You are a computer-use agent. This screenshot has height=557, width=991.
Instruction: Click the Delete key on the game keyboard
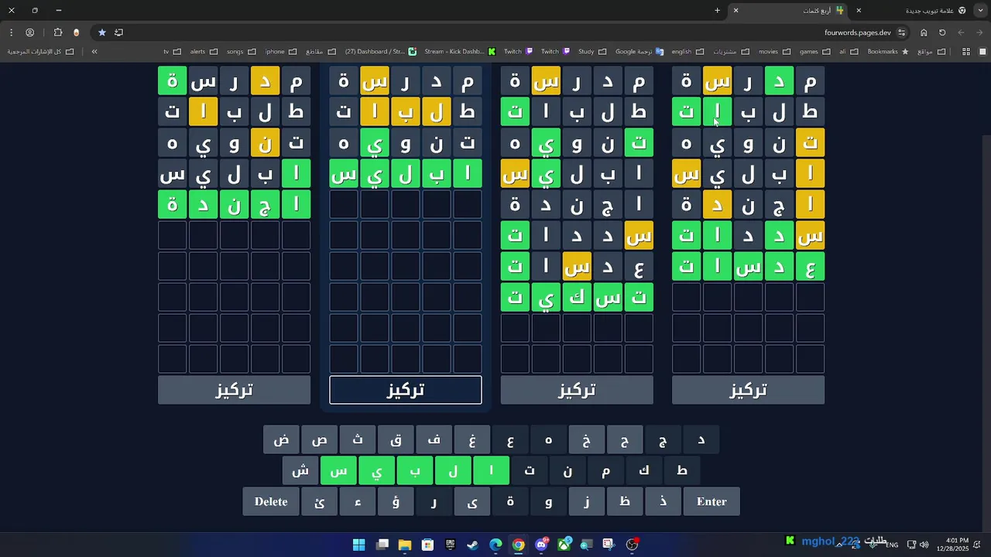[x=271, y=501]
